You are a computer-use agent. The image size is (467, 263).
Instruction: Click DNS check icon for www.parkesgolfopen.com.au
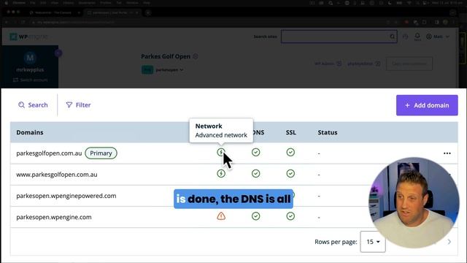(255, 174)
